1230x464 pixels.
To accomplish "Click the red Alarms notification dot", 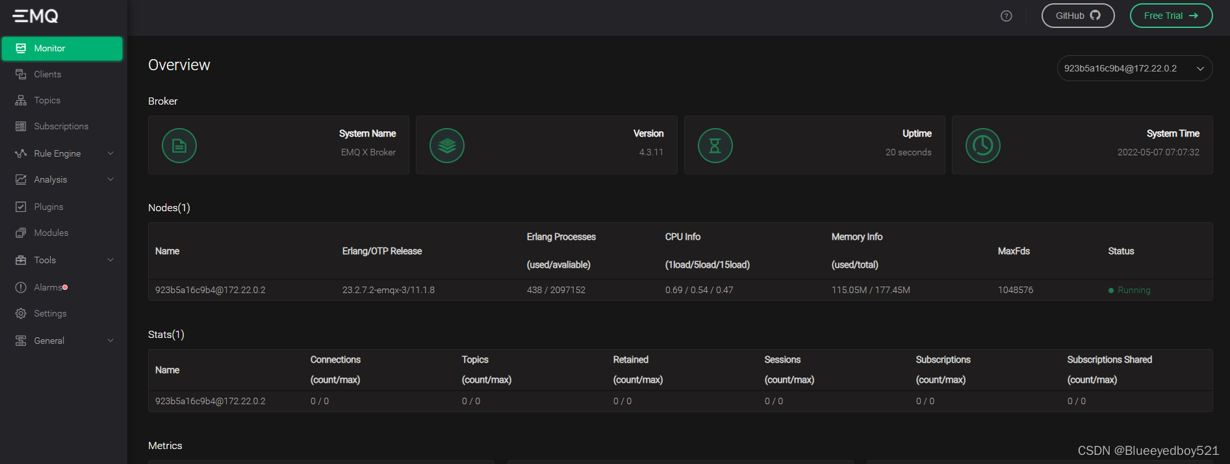I will pos(65,287).
